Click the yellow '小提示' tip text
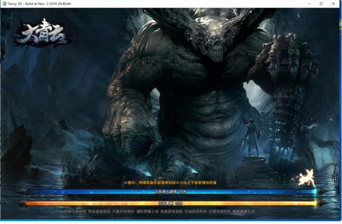The height and width of the screenshot is (224, 342). 170,182
